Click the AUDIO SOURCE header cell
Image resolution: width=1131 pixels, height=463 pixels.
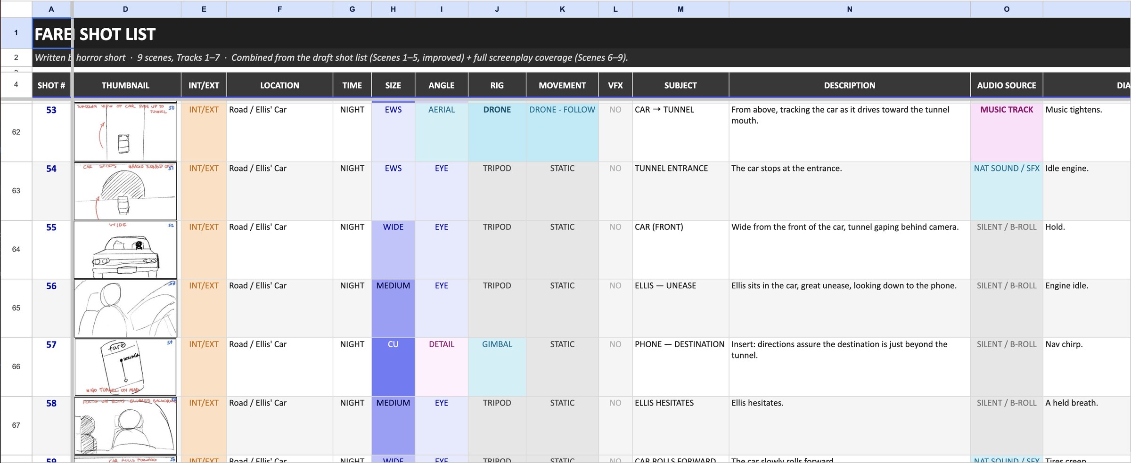(1007, 85)
